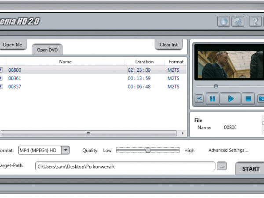
Task: Take a snapshot with the camera icon
Action: [x=261, y=99]
